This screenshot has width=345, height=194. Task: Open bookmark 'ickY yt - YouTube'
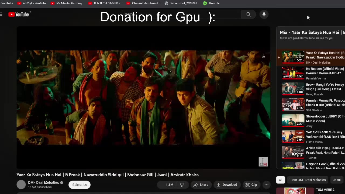point(32,3)
